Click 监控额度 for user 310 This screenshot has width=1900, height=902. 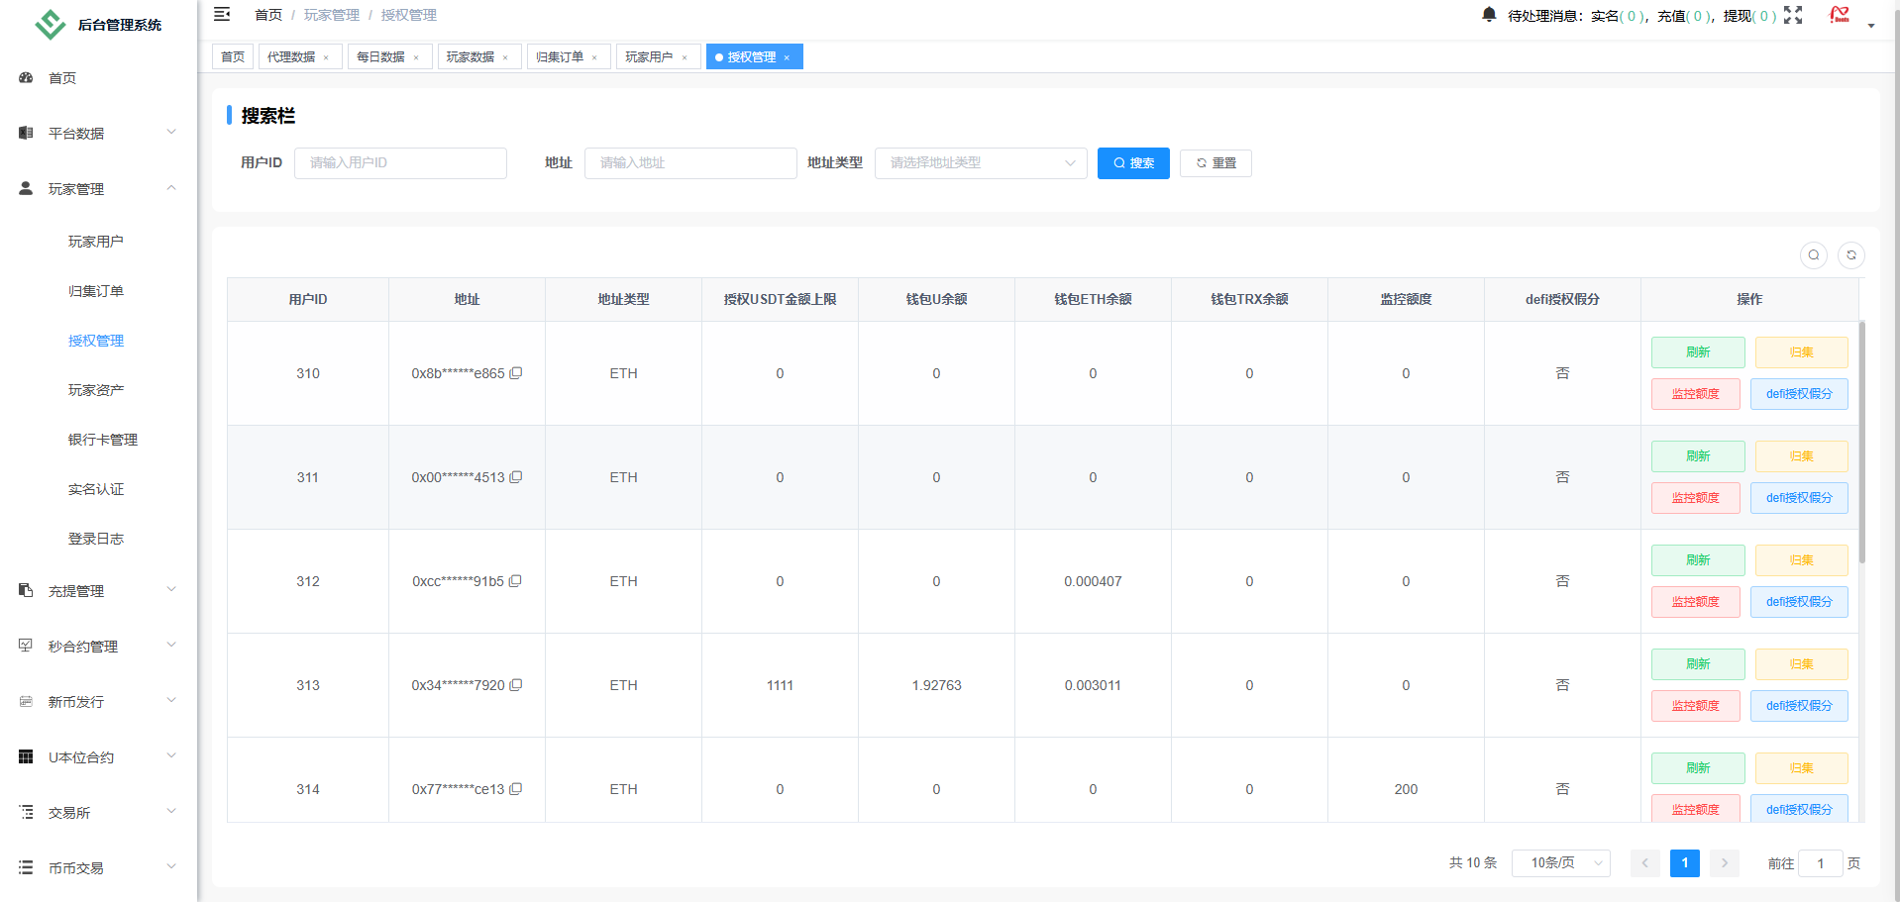[x=1695, y=394]
